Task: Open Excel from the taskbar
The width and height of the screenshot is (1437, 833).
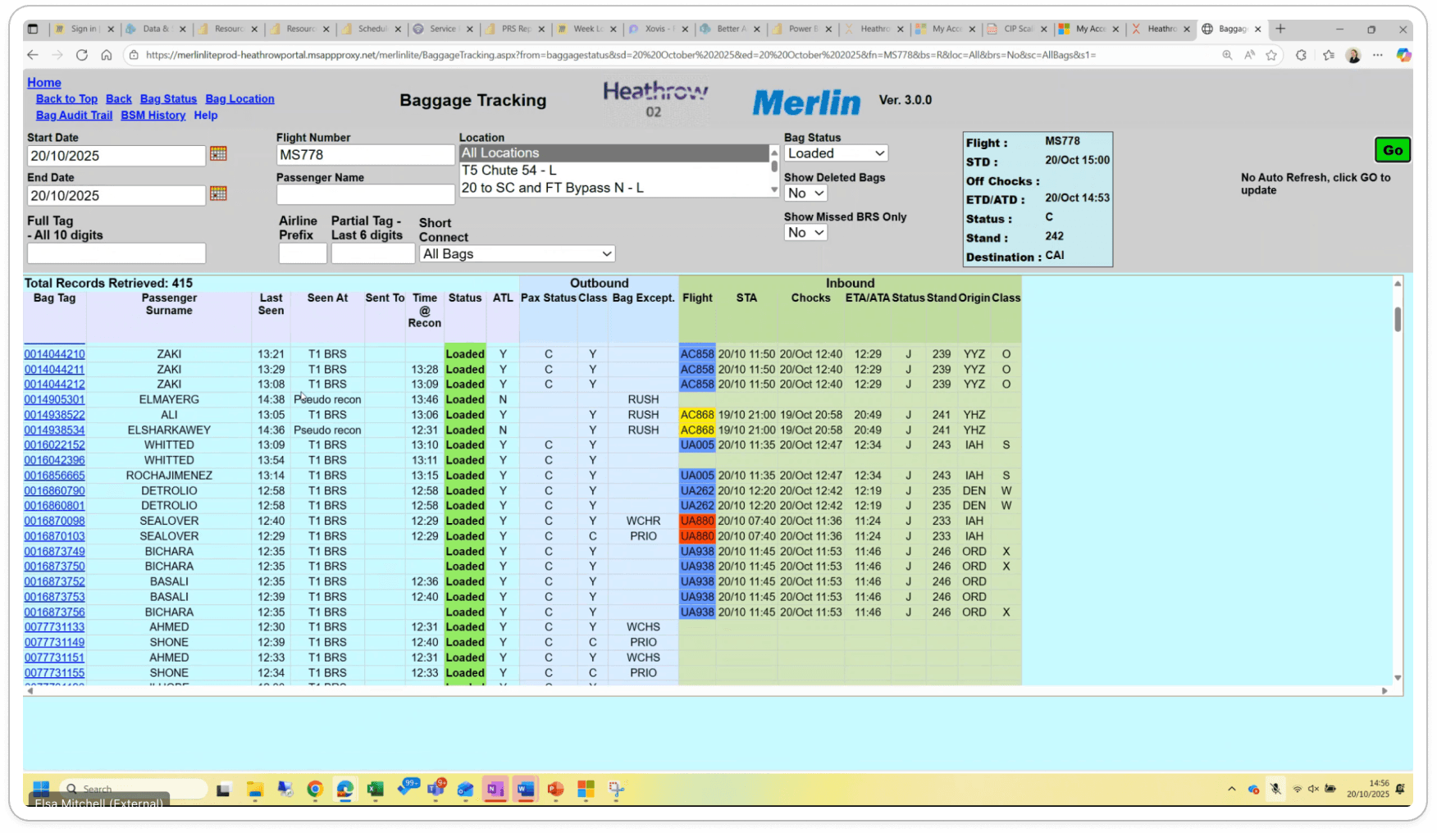Action: click(375, 790)
